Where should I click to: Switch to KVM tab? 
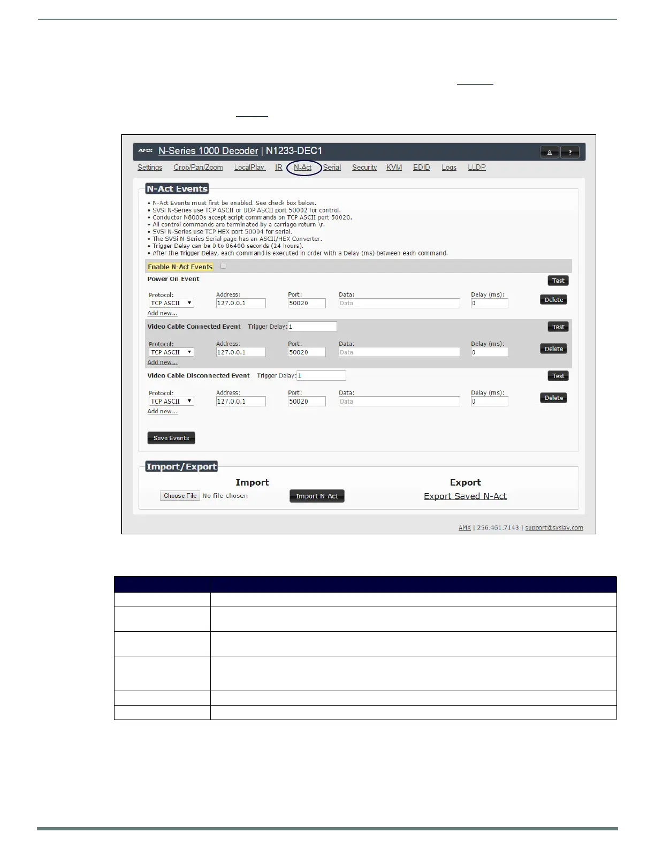pos(394,168)
